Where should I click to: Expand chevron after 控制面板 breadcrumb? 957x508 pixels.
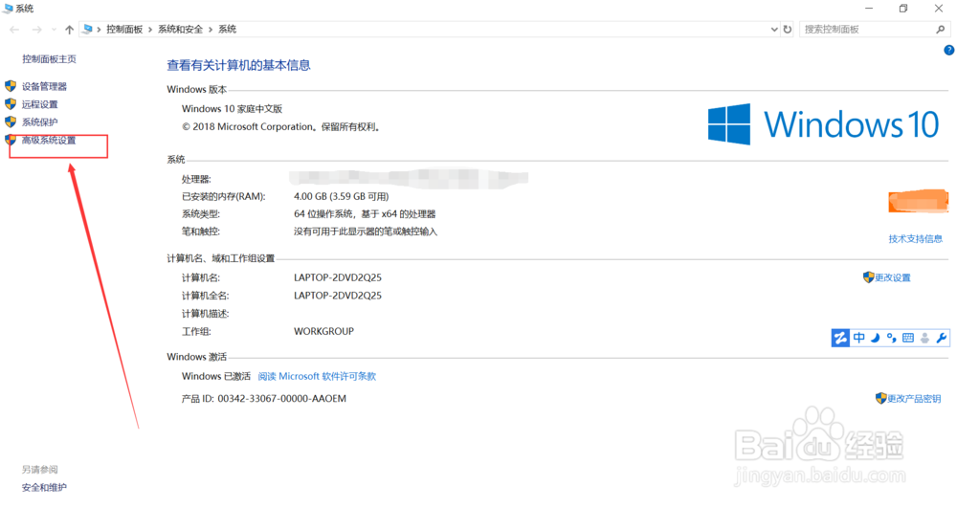pyautogui.click(x=150, y=30)
